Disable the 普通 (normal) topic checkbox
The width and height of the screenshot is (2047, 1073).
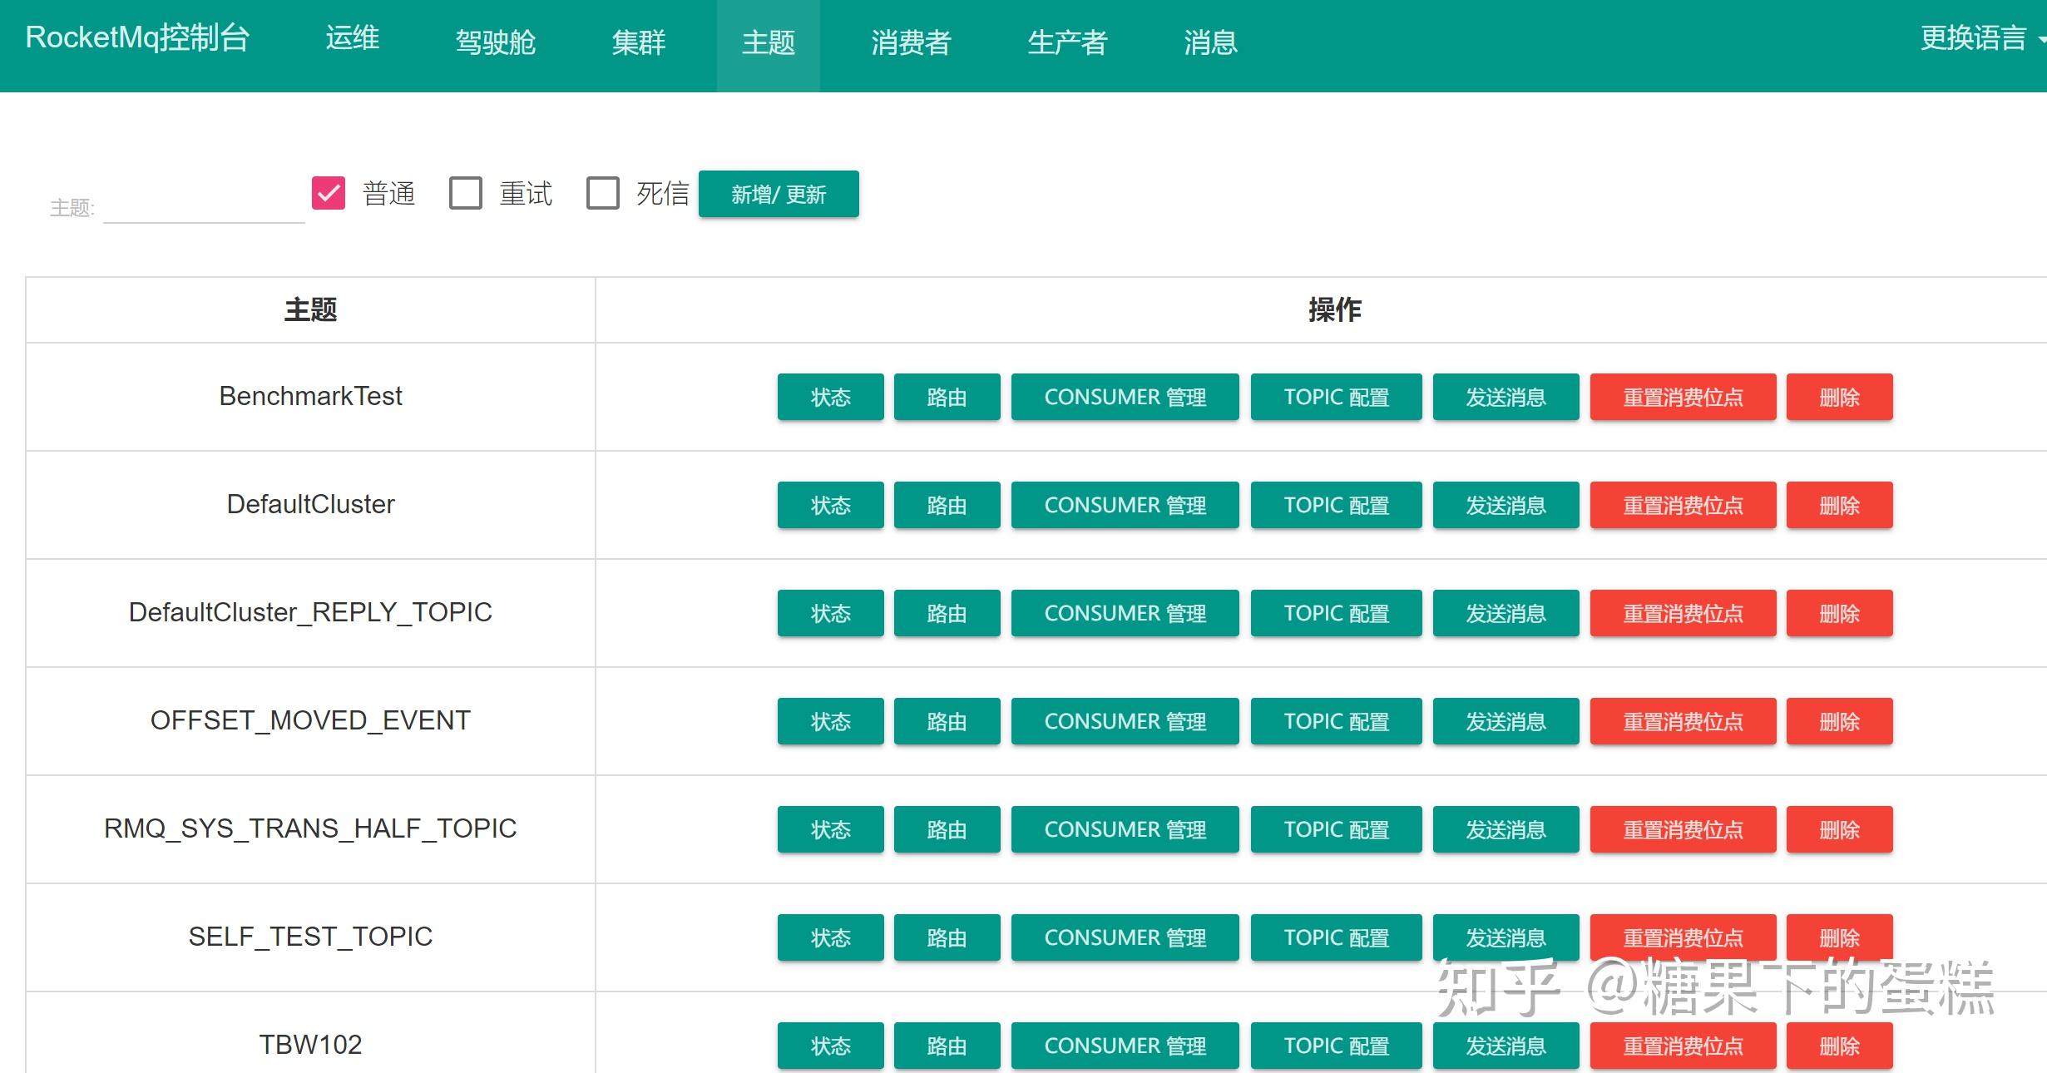click(329, 192)
